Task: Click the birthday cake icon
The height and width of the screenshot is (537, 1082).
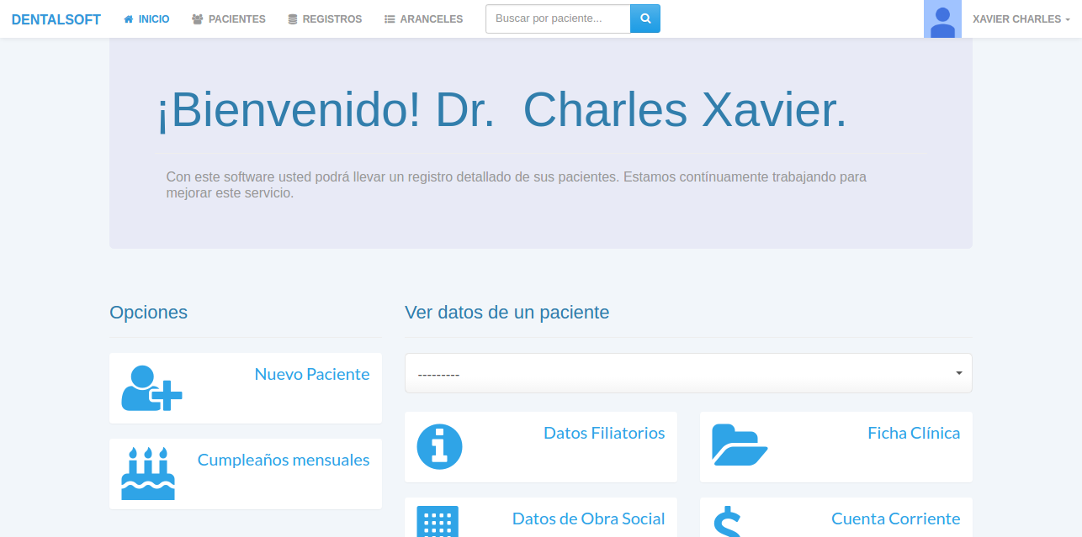Action: pyautogui.click(x=148, y=474)
